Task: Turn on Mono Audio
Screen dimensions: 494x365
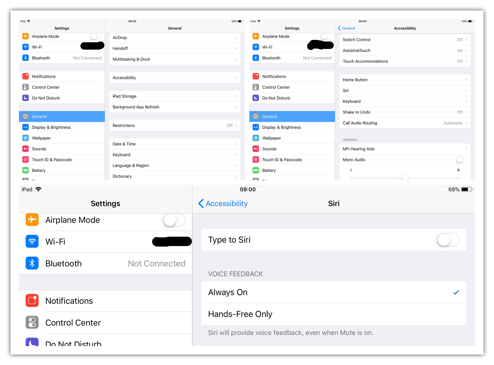Action: pyautogui.click(x=461, y=160)
